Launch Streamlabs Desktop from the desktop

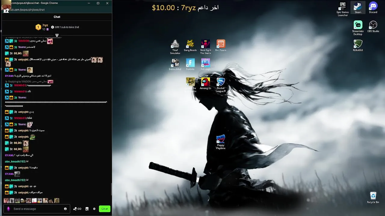(358, 28)
